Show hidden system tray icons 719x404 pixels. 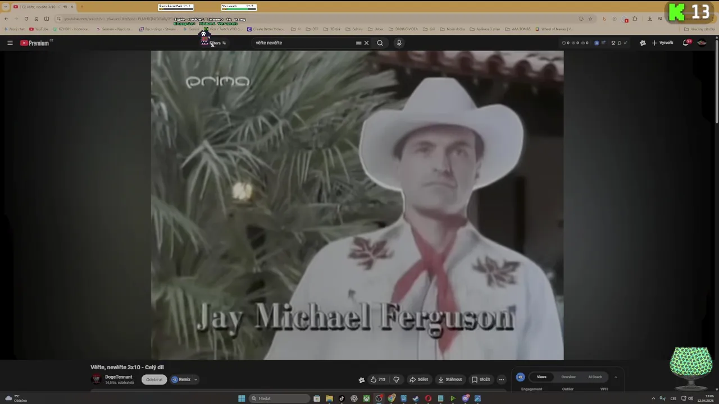[x=653, y=398]
